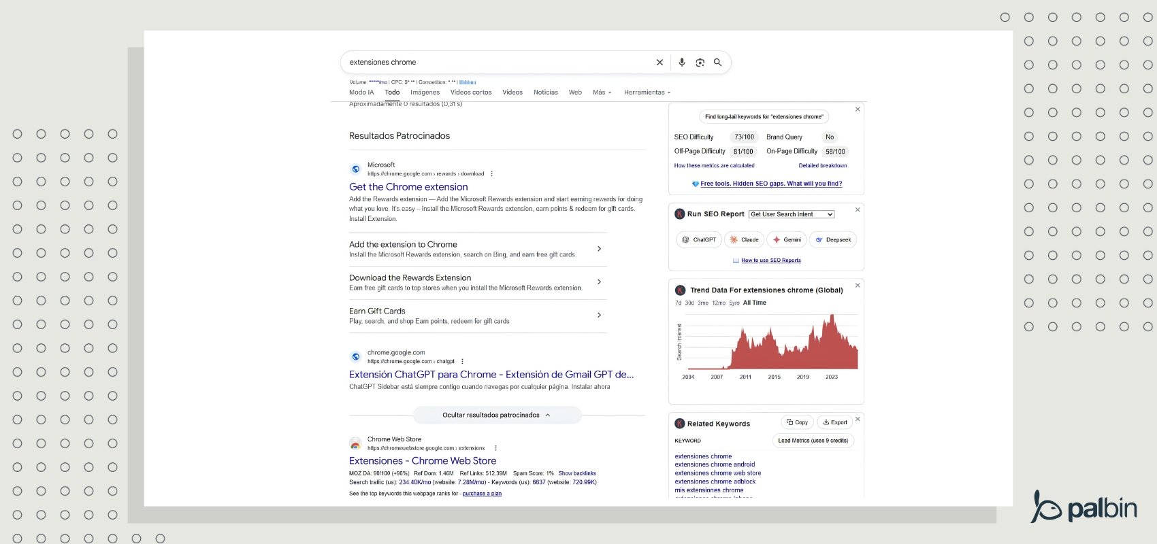Expand 'Add the extension to Chrome' chevron
1157x544 pixels.
coord(599,249)
